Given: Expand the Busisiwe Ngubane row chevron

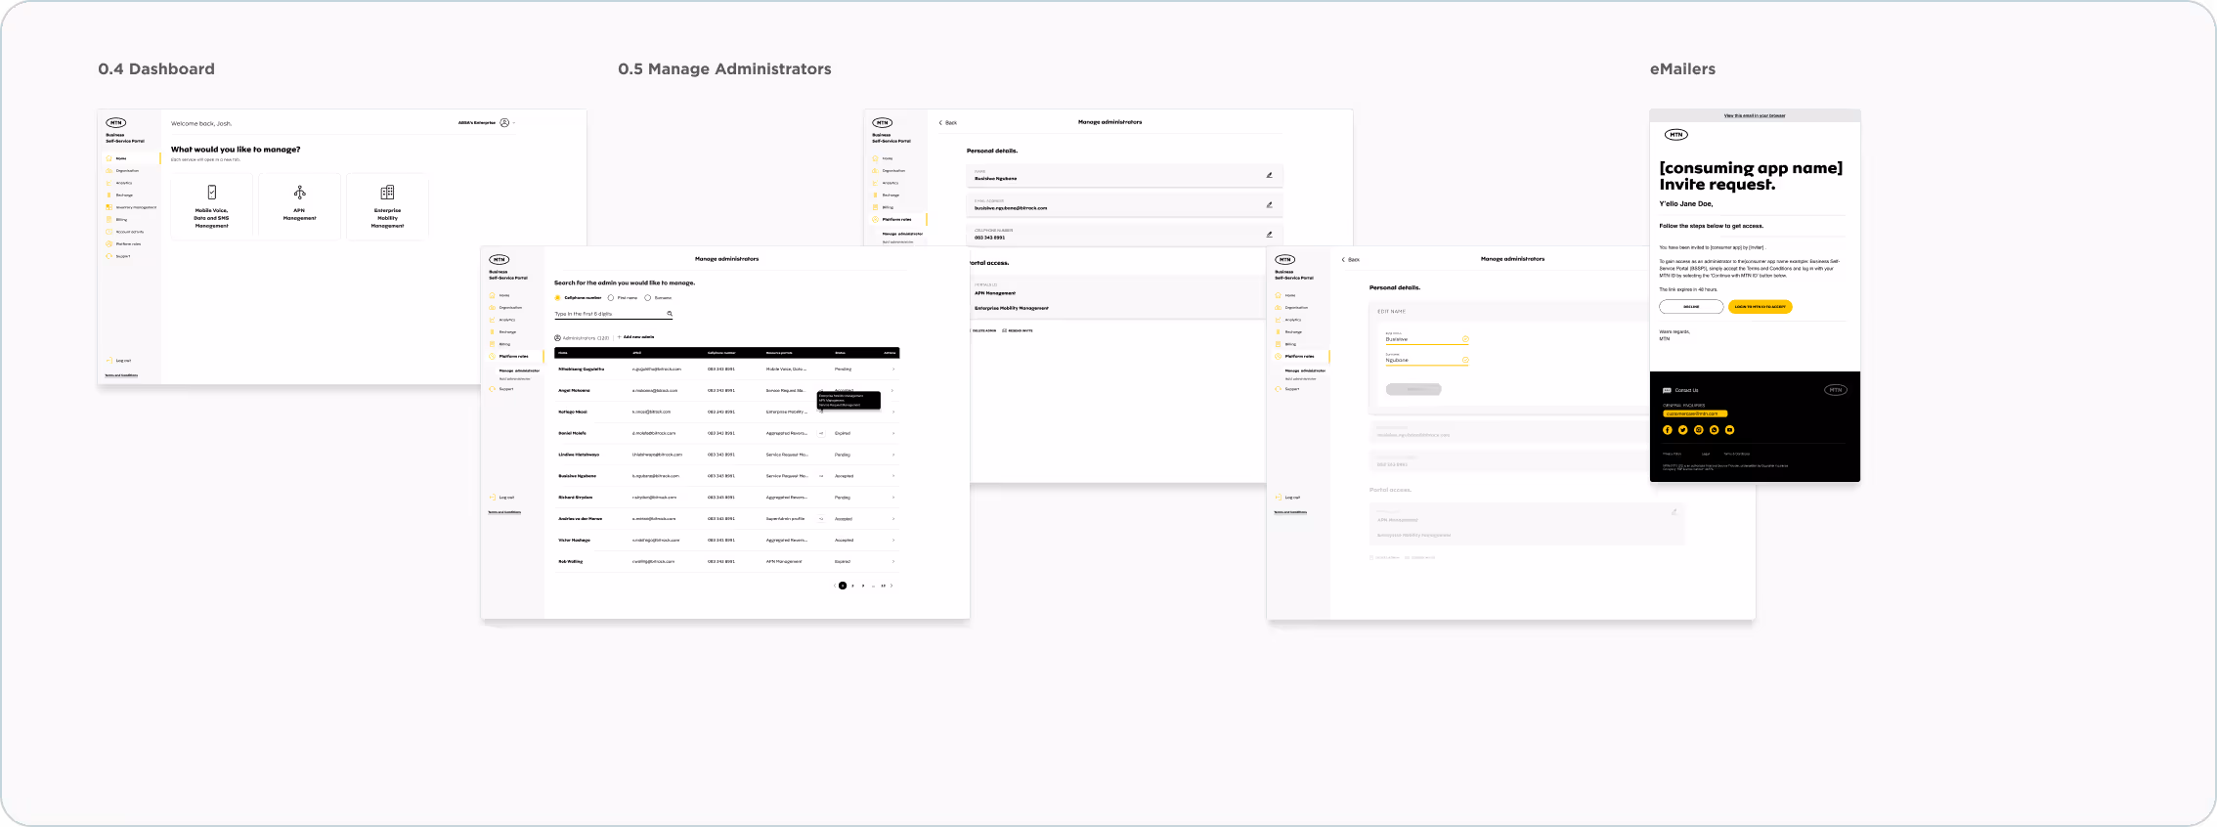Looking at the screenshot, I should coord(893,476).
